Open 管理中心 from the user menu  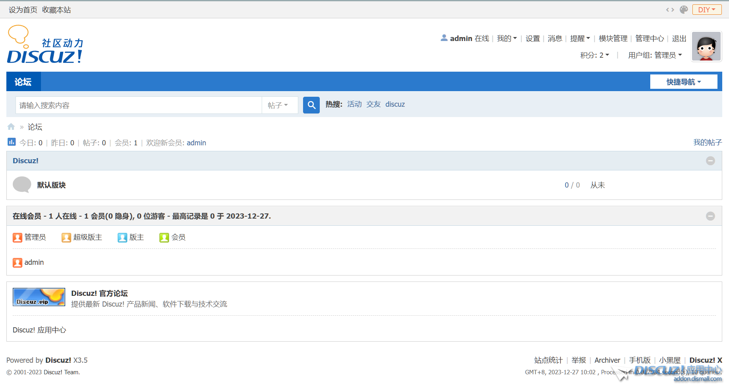click(x=649, y=39)
